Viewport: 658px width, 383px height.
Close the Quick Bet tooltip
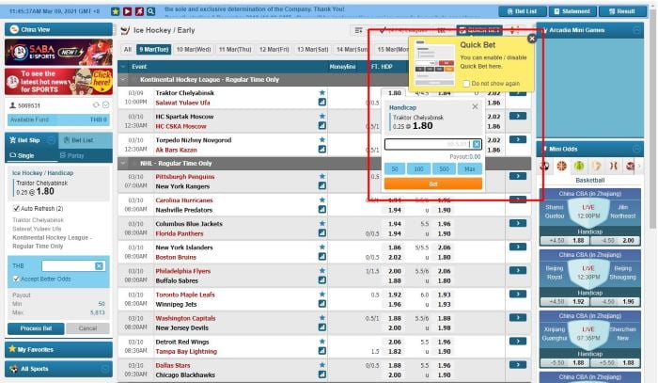(x=532, y=39)
